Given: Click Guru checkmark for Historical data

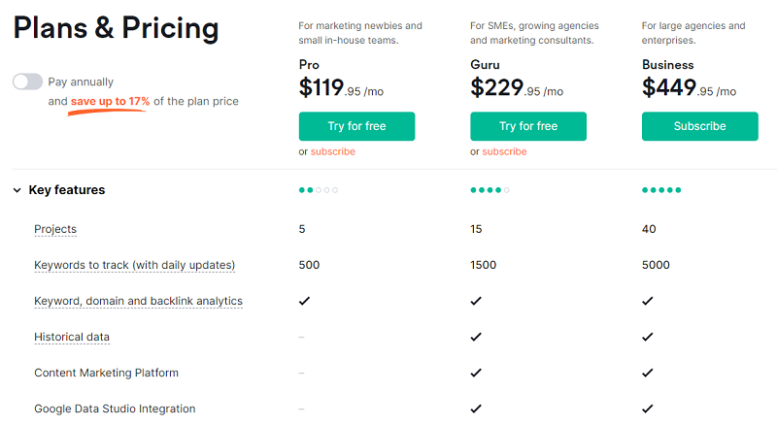Looking at the screenshot, I should (x=476, y=337).
